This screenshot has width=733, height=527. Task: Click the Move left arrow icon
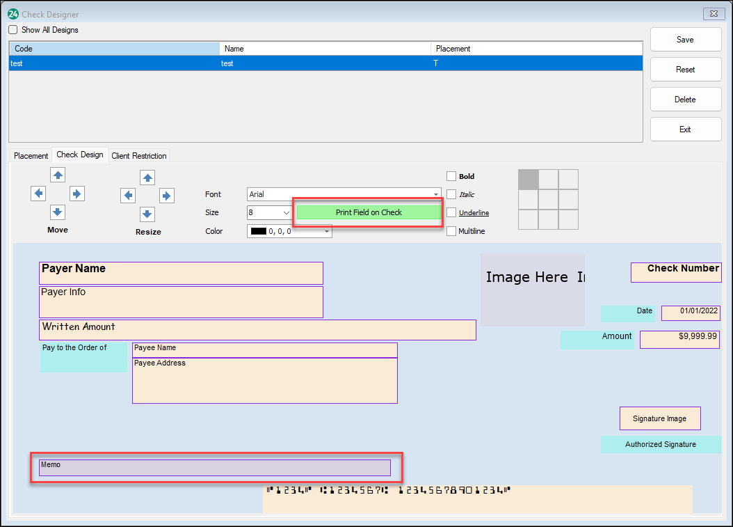click(38, 194)
